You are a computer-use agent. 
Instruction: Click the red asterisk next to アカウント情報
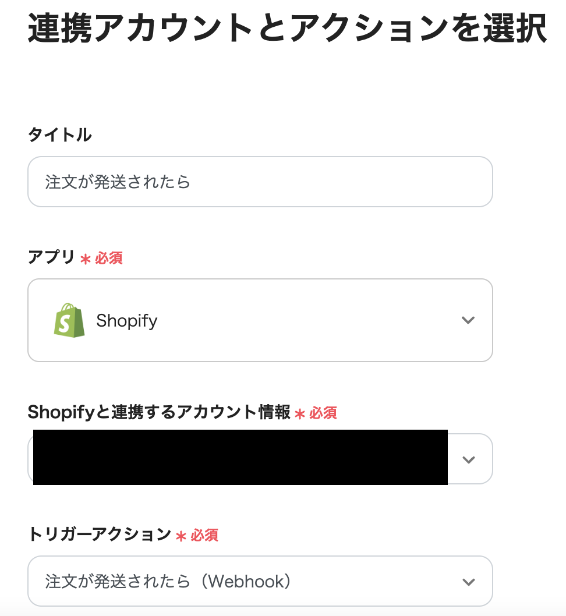(300, 414)
